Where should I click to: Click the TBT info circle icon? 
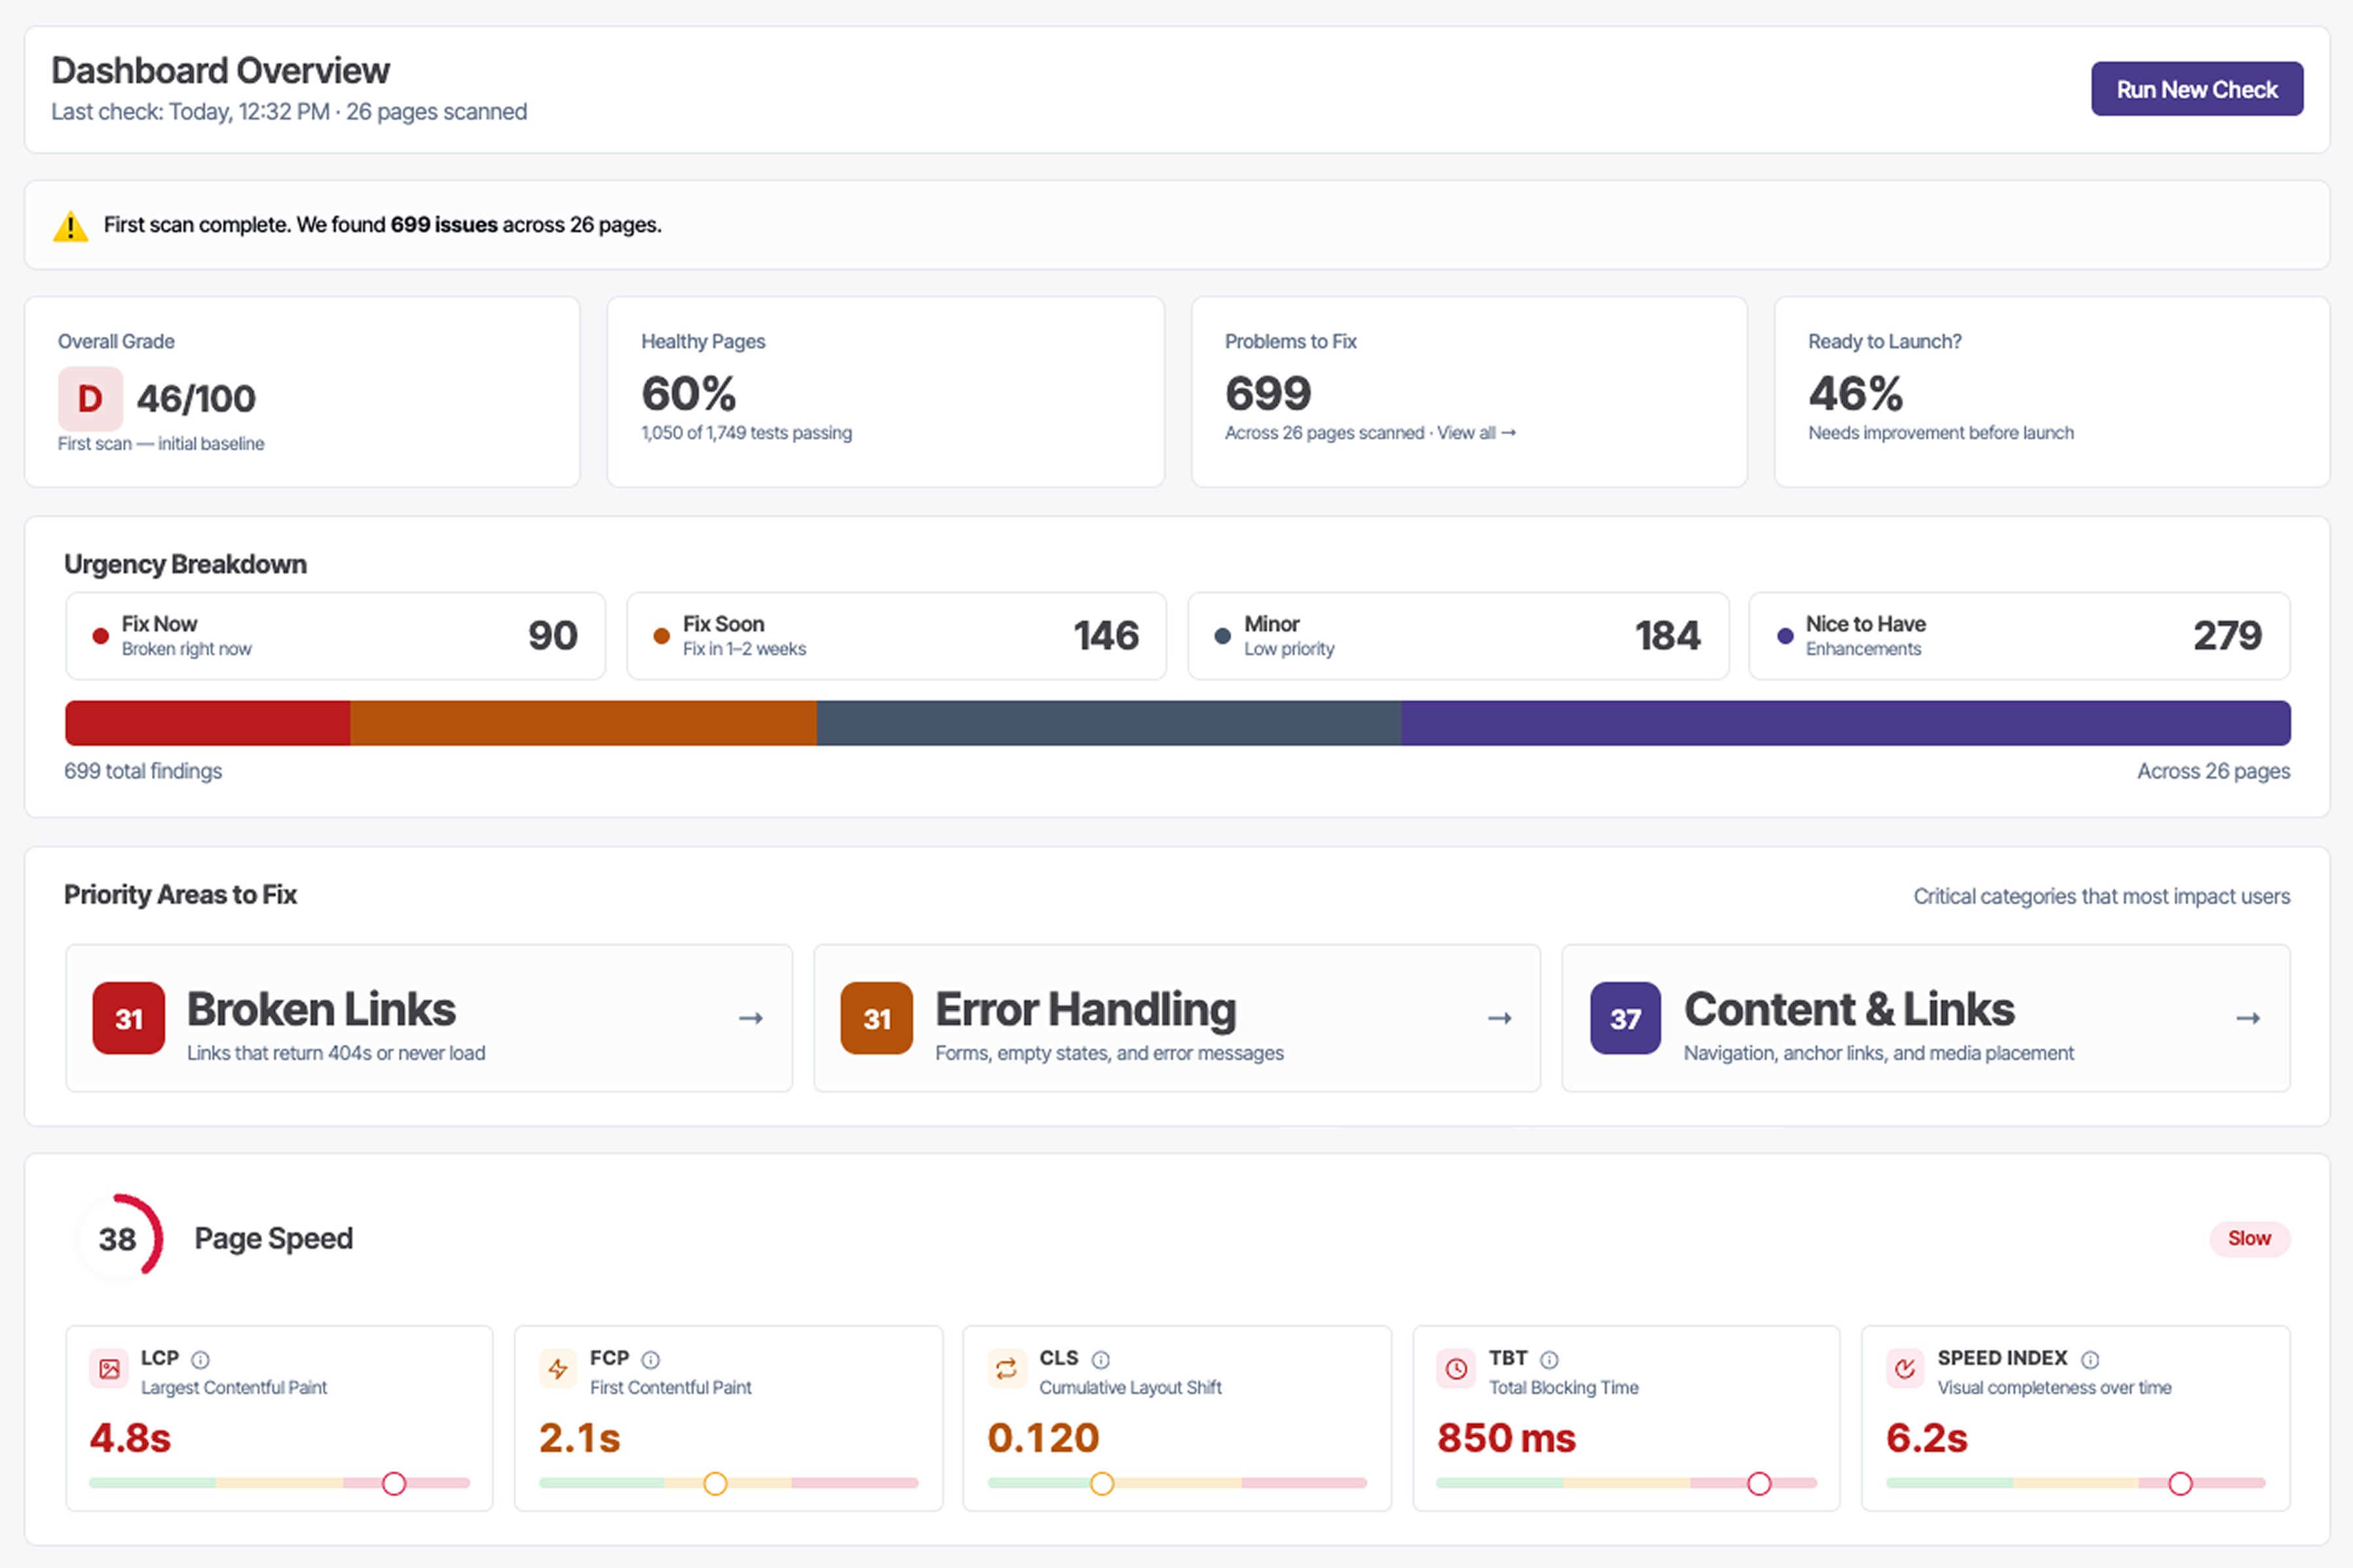pos(1549,1359)
